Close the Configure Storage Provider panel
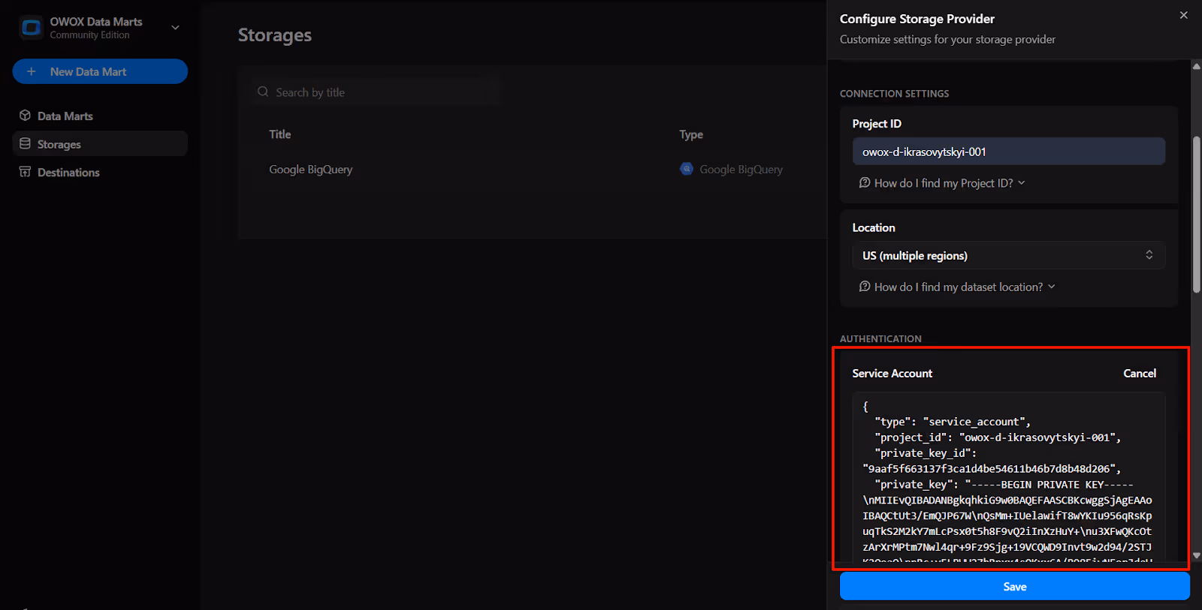 point(1183,15)
